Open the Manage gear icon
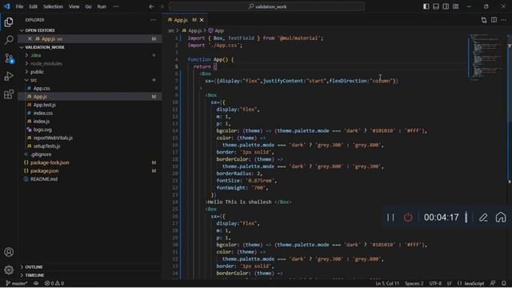Image resolution: width=512 pixels, height=288 pixels. [x=9, y=270]
